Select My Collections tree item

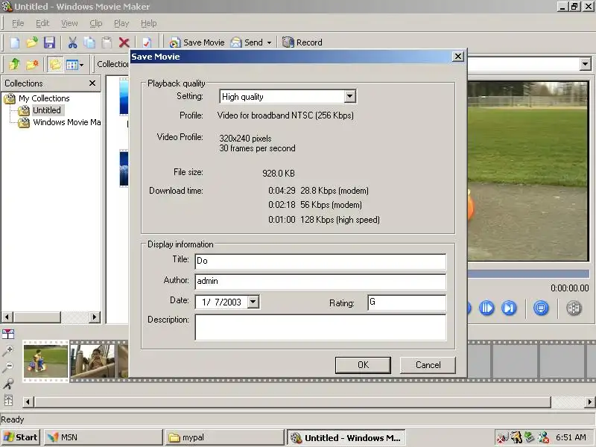[44, 98]
